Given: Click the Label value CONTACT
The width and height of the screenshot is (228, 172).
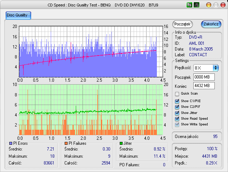Looking at the screenshot, I should tap(198, 55).
